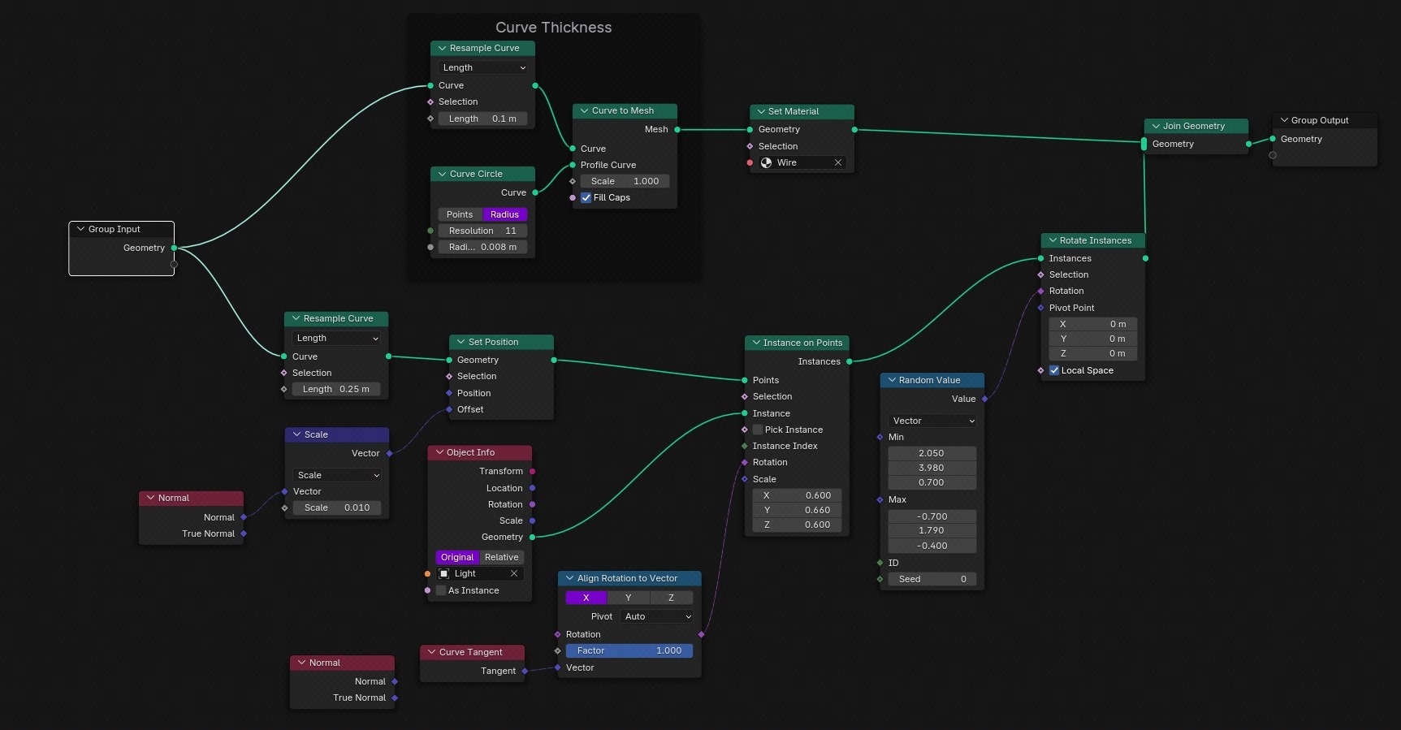
Task: Collapse the Group Input node
Action: 80,229
